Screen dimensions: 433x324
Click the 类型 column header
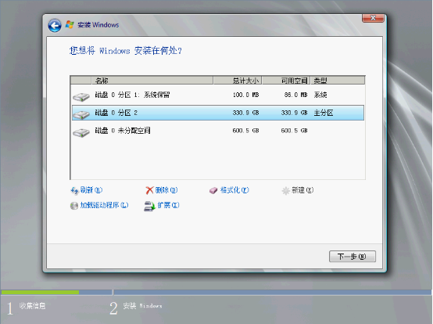click(338, 81)
